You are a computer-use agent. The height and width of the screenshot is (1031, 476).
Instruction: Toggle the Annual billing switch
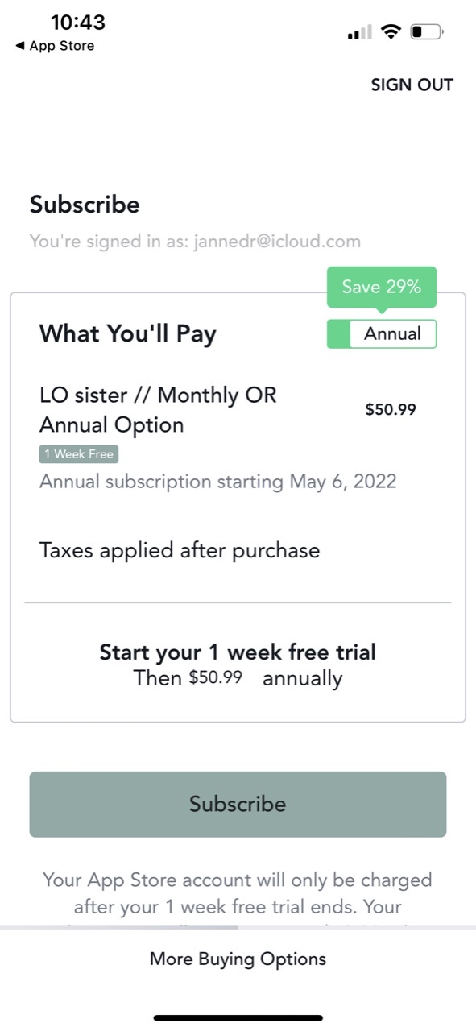(x=382, y=333)
